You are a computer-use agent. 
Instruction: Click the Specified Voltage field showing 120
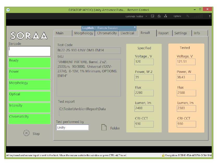144,62
